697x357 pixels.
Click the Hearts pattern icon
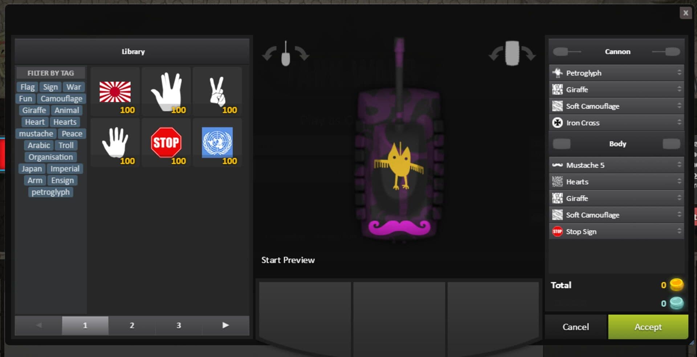(x=557, y=181)
